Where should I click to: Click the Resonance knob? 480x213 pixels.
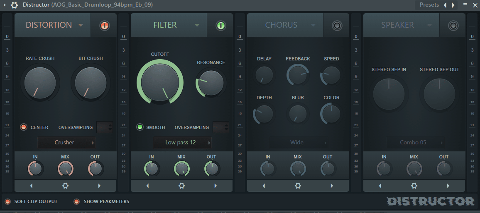click(x=211, y=83)
